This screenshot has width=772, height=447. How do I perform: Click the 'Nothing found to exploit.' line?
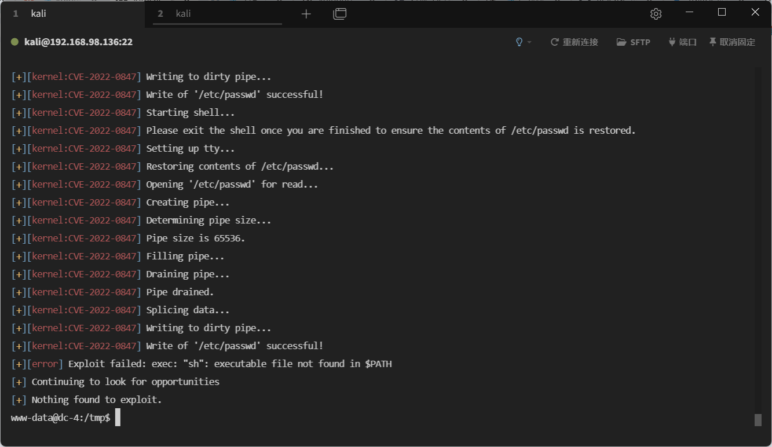[x=86, y=400]
